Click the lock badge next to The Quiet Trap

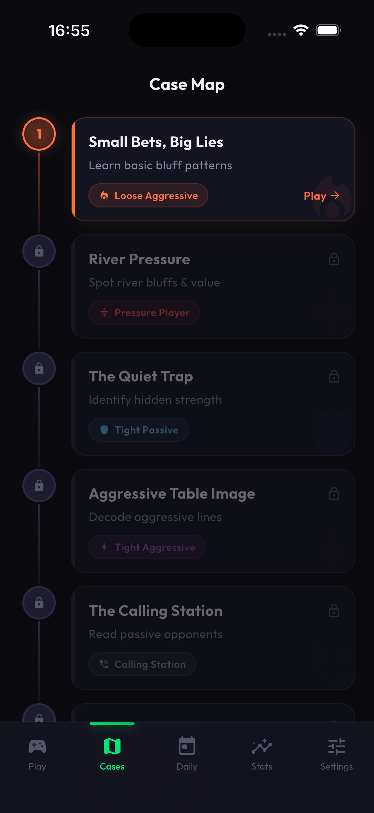(39, 368)
